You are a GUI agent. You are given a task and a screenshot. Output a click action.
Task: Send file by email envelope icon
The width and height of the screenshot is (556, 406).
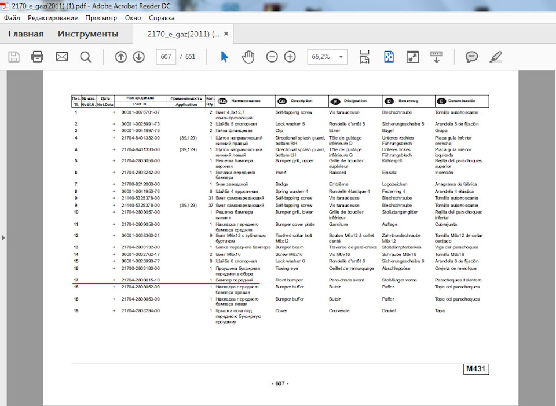click(x=62, y=57)
